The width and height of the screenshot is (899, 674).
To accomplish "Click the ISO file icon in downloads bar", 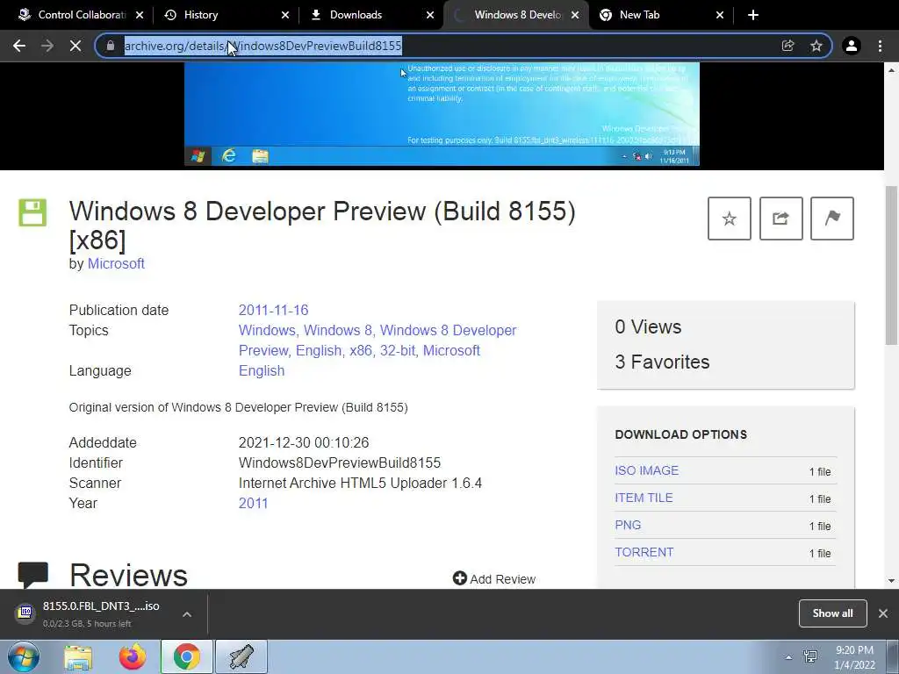I will 25,613.
